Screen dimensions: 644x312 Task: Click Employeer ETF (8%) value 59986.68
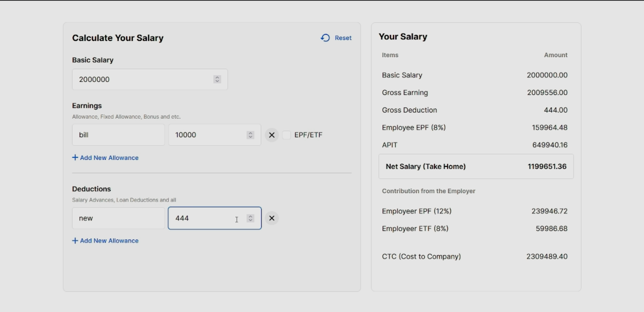551,229
